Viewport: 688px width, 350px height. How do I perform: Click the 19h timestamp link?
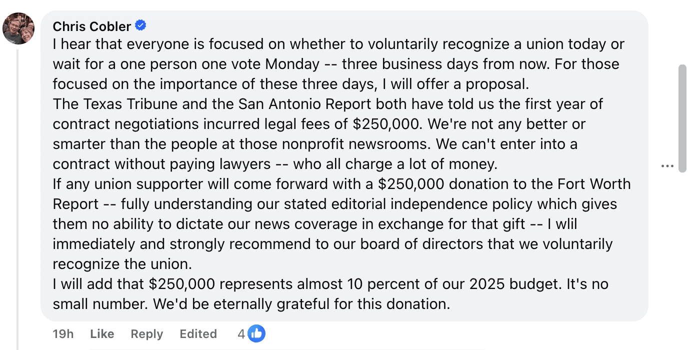pos(62,333)
